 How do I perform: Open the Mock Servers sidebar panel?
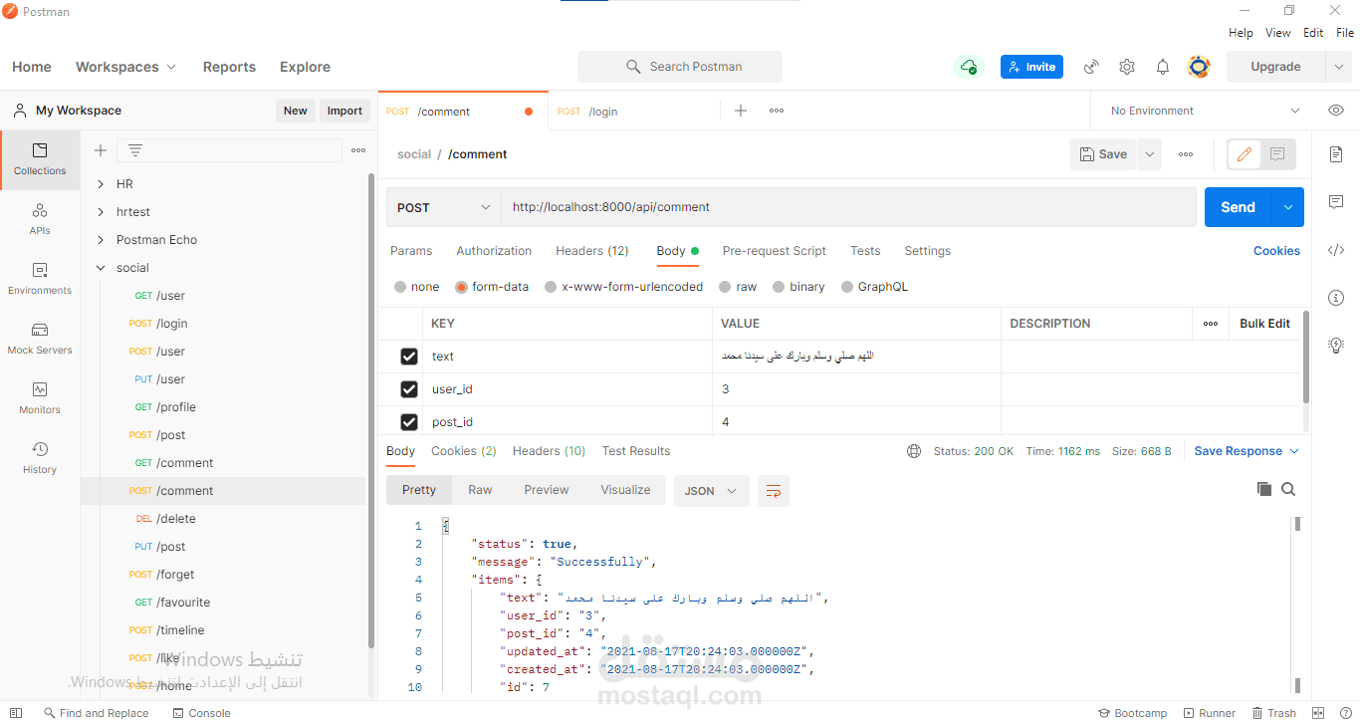[40, 339]
